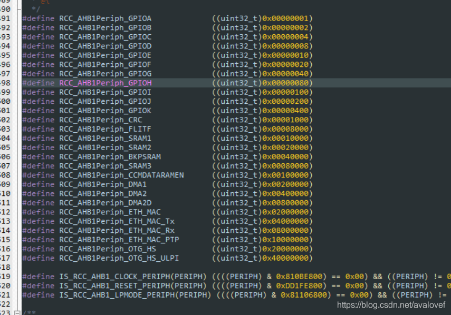Select hex constant 0x00100000

tap(285, 175)
